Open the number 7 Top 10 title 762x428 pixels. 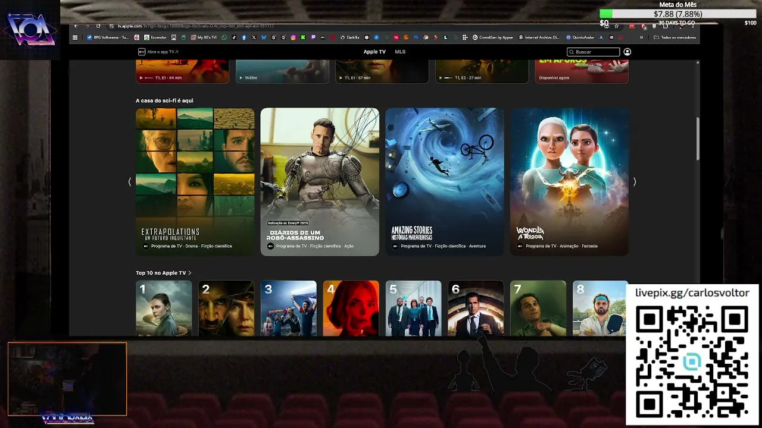click(x=538, y=308)
